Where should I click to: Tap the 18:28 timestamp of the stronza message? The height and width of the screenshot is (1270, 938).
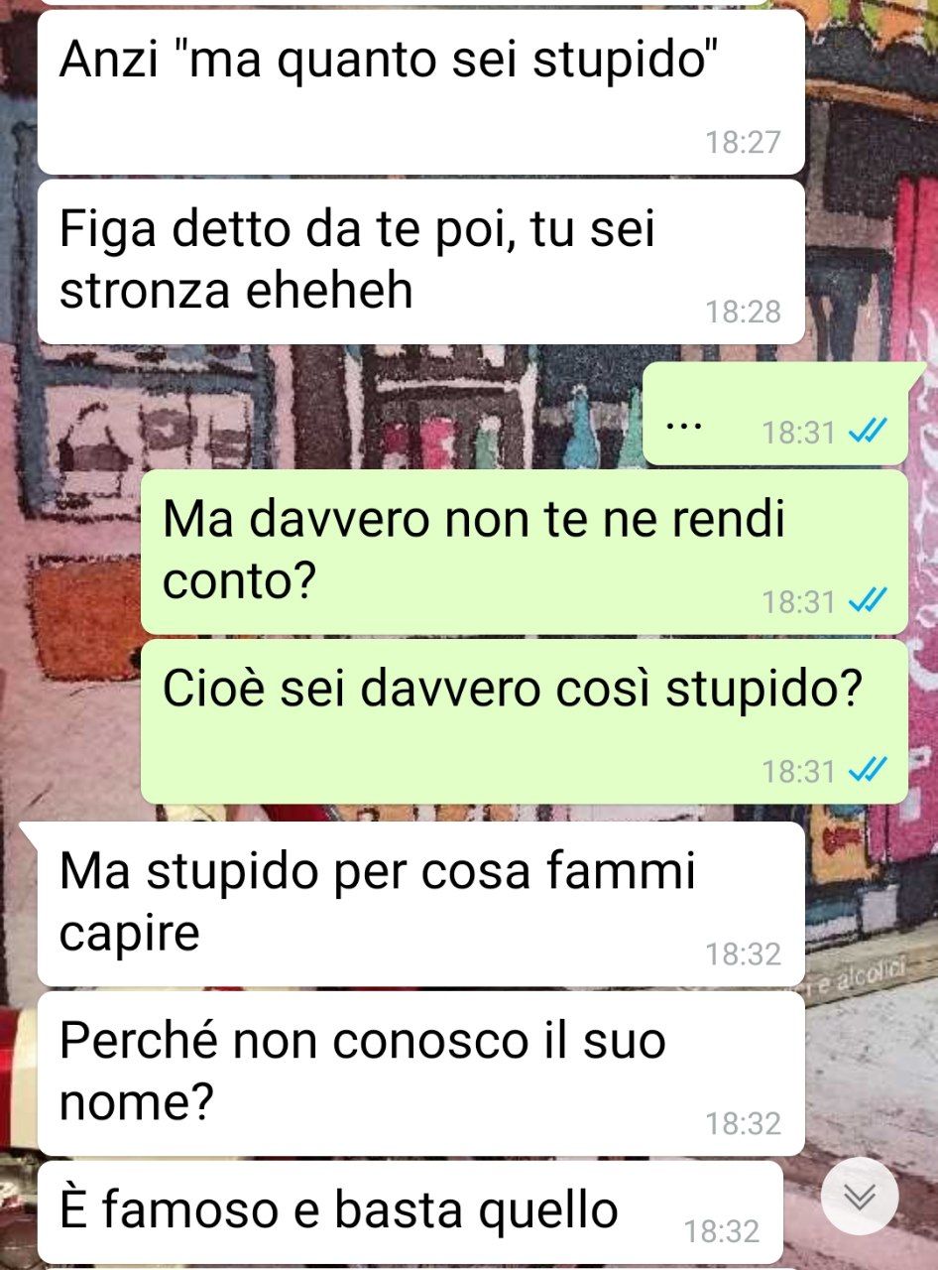743,312
